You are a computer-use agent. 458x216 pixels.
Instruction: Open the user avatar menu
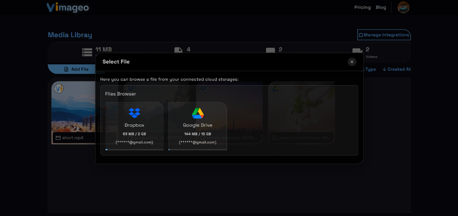[x=404, y=7]
